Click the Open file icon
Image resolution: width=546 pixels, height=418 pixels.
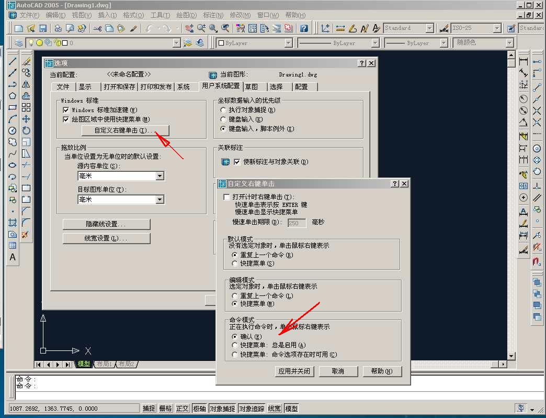pos(31,28)
